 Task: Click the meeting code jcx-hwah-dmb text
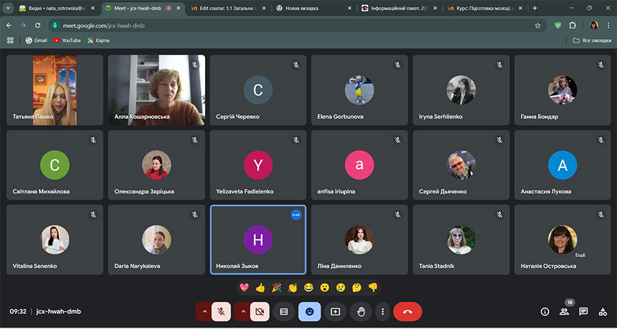pos(59,312)
